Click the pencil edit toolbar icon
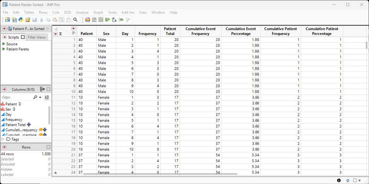Screen dimensions: 369x184 [x=128, y=20]
